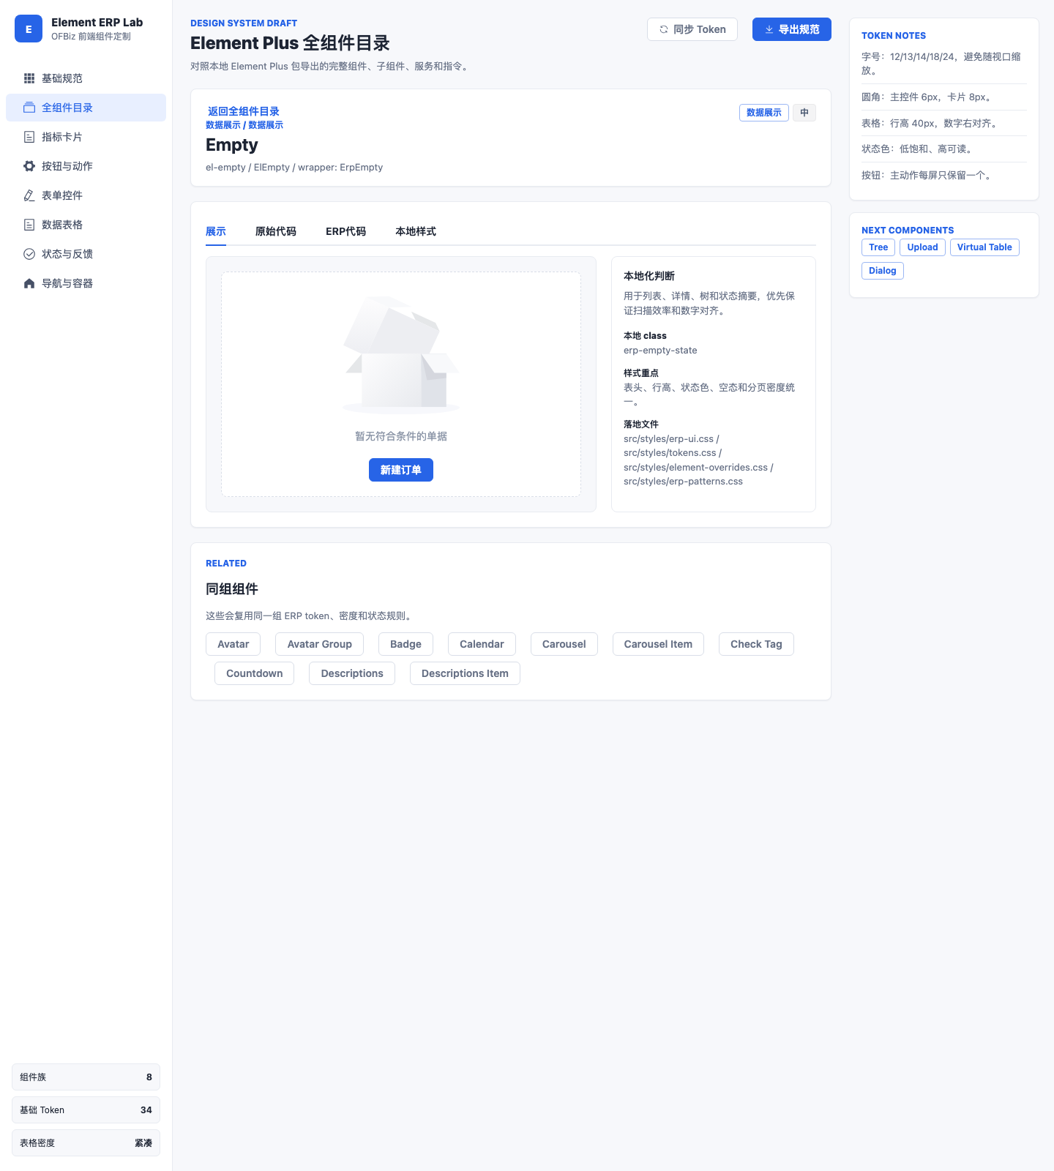
Task: Open related component Descriptions Item
Action: coord(465,673)
